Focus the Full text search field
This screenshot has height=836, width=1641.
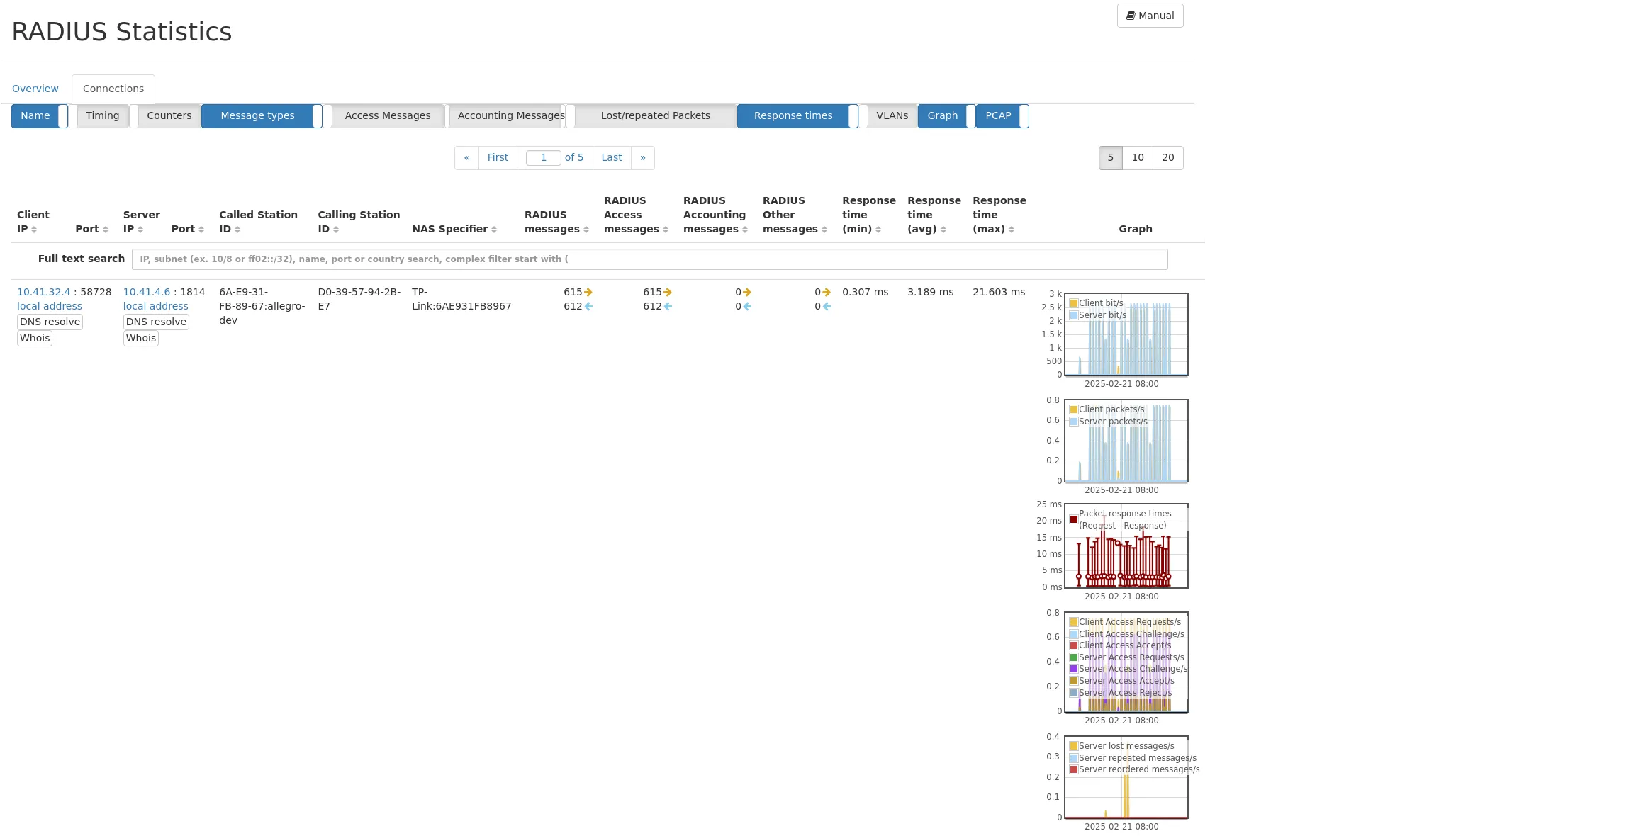coord(649,259)
